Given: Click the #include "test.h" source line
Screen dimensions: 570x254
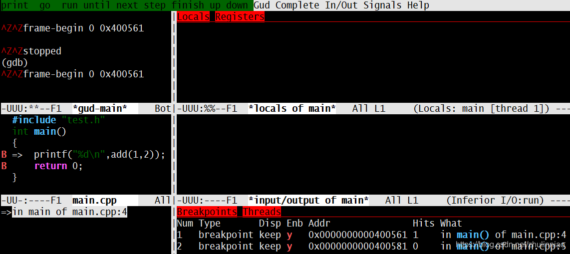Looking at the screenshot, I should click(x=59, y=120).
